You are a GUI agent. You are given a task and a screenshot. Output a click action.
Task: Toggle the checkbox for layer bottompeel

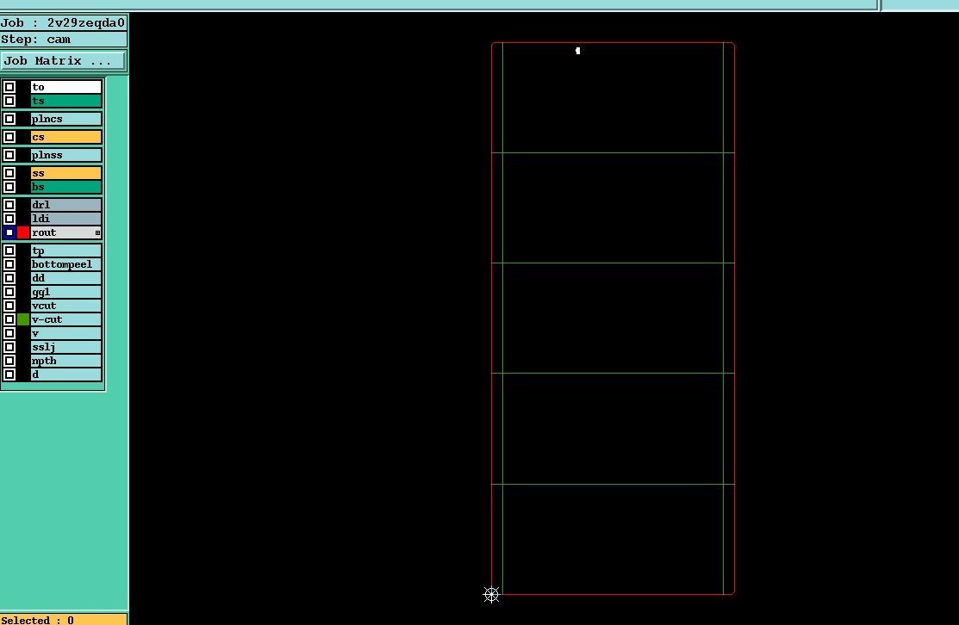point(9,264)
